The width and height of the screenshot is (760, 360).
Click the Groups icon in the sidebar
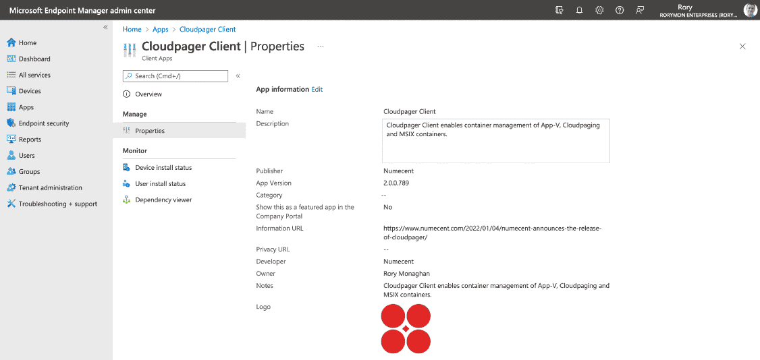pos(11,171)
